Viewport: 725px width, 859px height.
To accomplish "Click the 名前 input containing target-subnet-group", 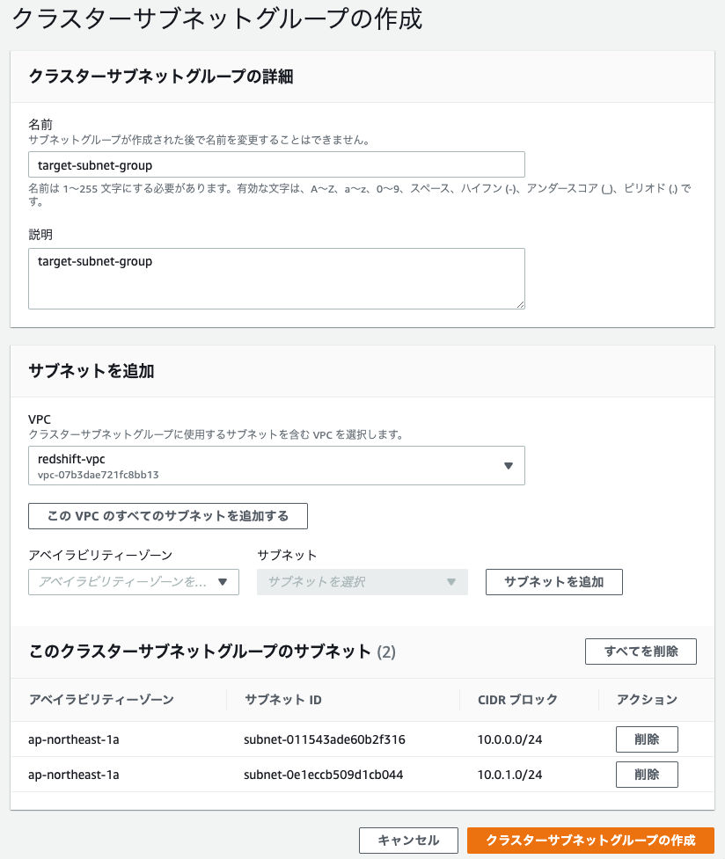I will [276, 164].
